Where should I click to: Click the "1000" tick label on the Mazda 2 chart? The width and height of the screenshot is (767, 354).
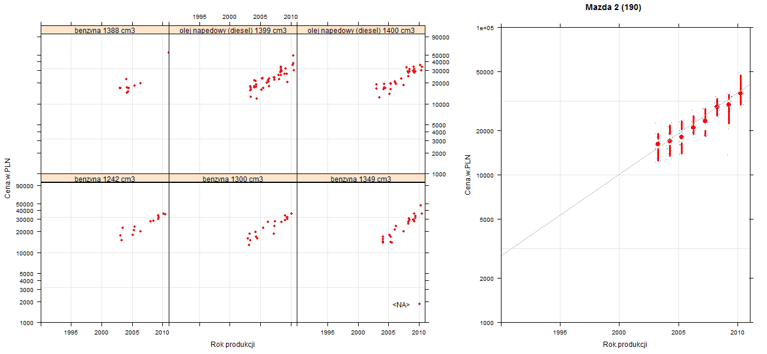click(x=488, y=323)
